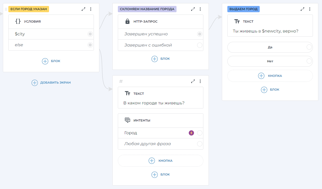Viewport: 322px width, 189px height.
Task: Click the purple lightning icon next to Город intent
Action: 191,133
